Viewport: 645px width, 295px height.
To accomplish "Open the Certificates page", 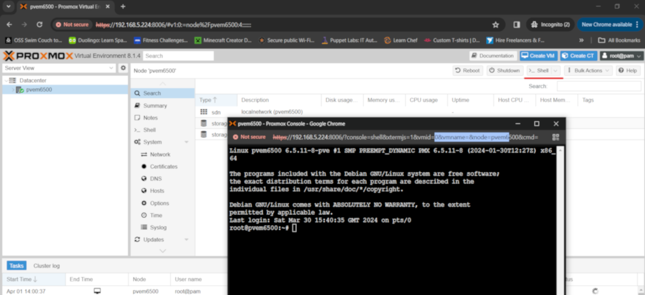I will tap(163, 167).
